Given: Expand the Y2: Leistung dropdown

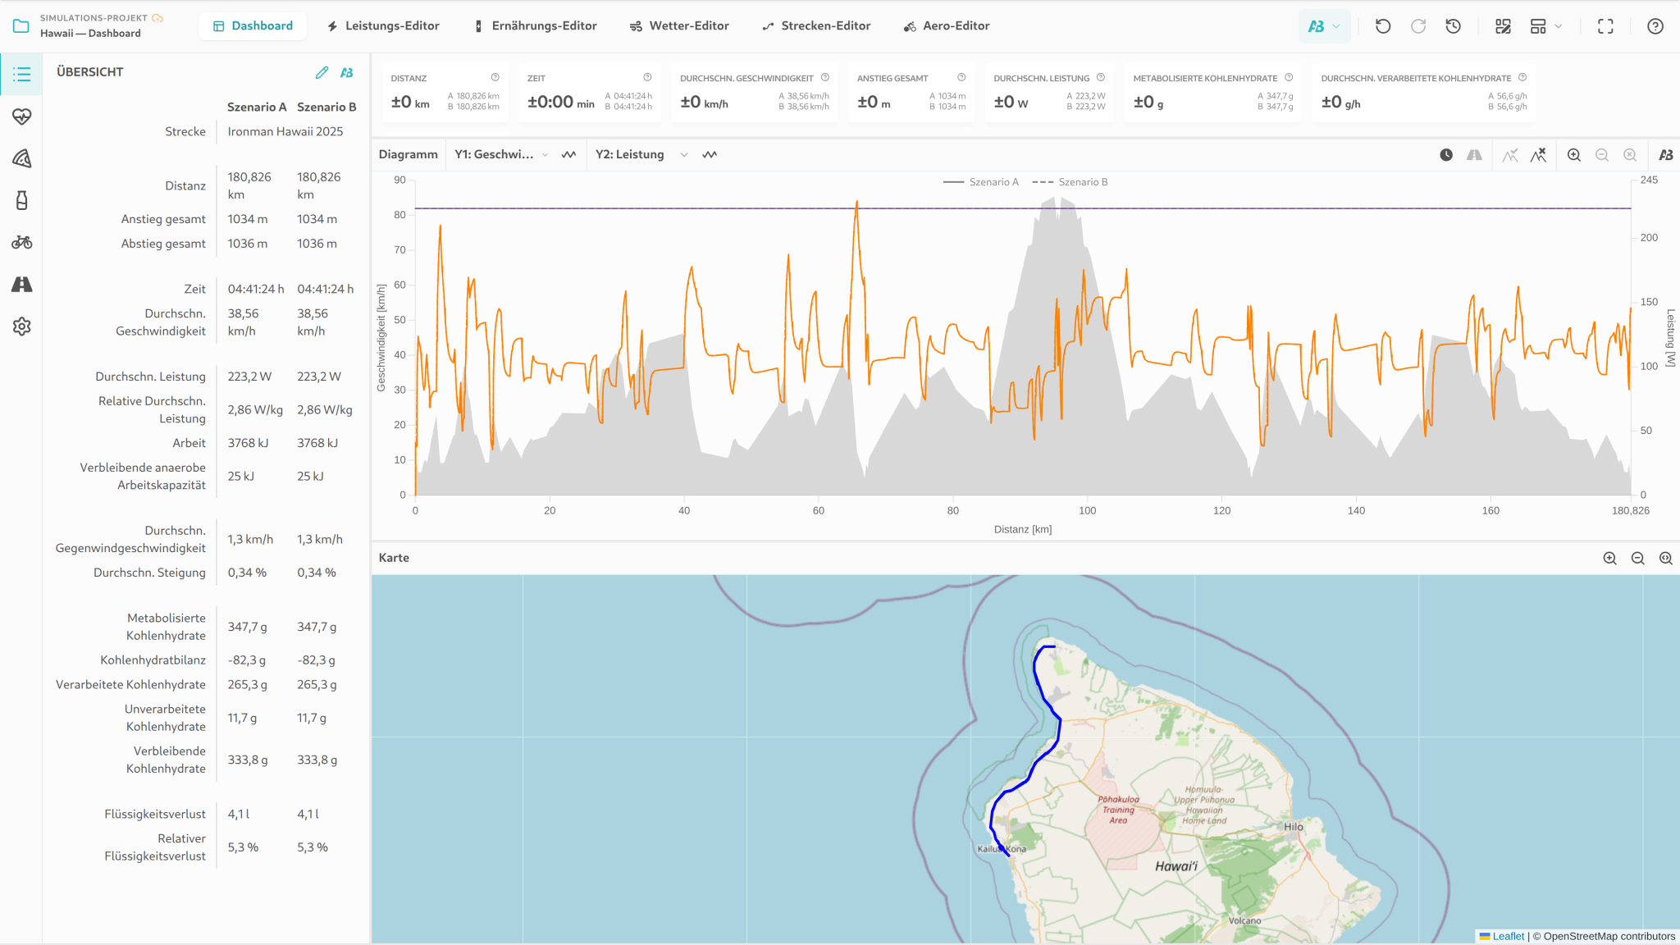Looking at the screenshot, I should tap(642, 154).
